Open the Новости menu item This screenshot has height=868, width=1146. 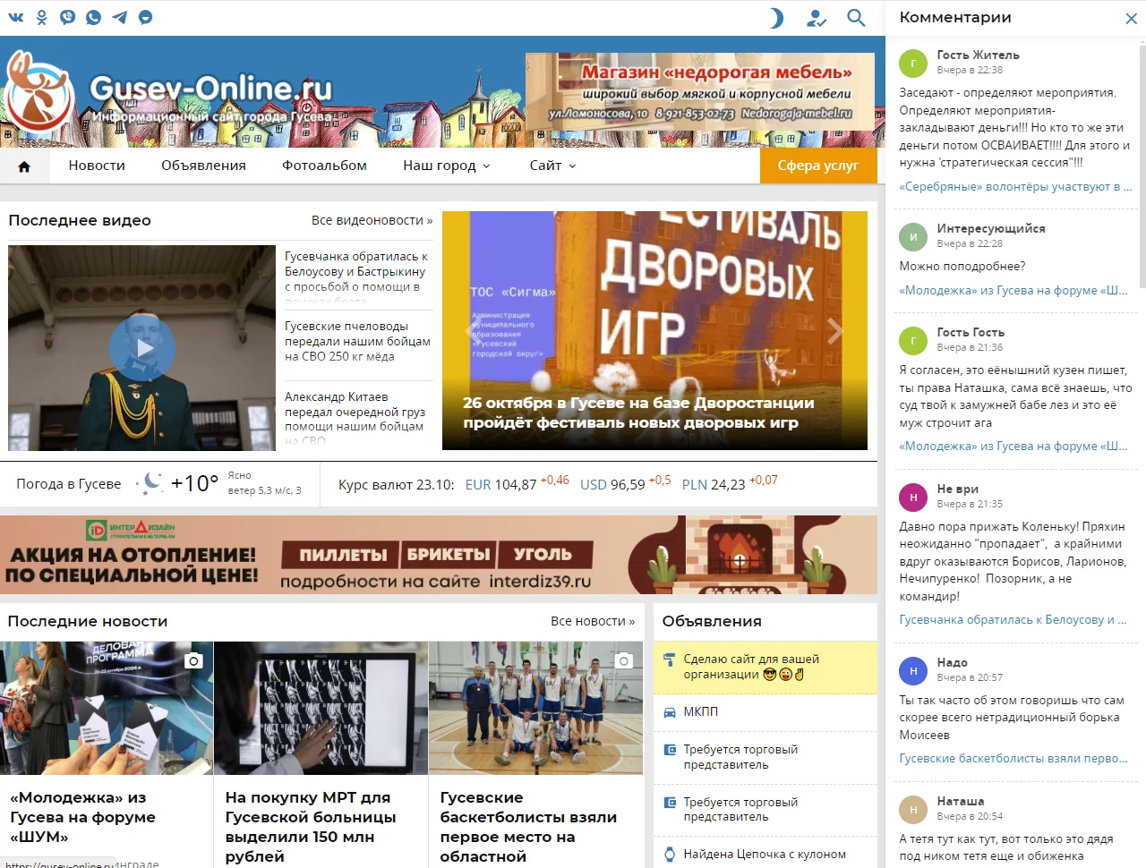[97, 166]
